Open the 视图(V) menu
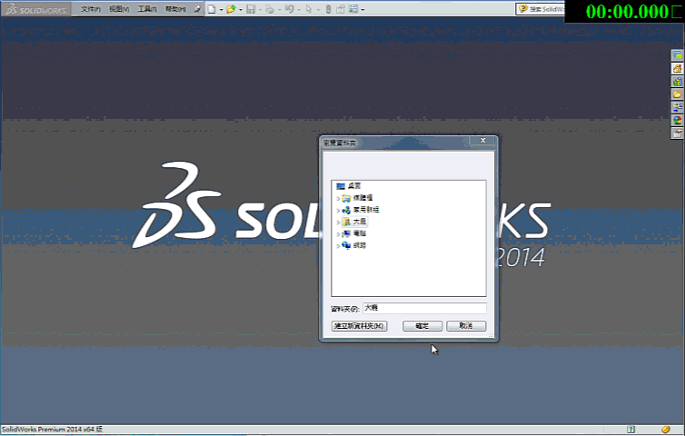The width and height of the screenshot is (685, 436). pos(119,9)
